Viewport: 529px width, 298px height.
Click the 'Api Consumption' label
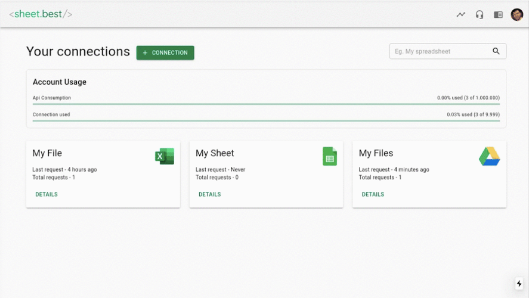point(52,98)
